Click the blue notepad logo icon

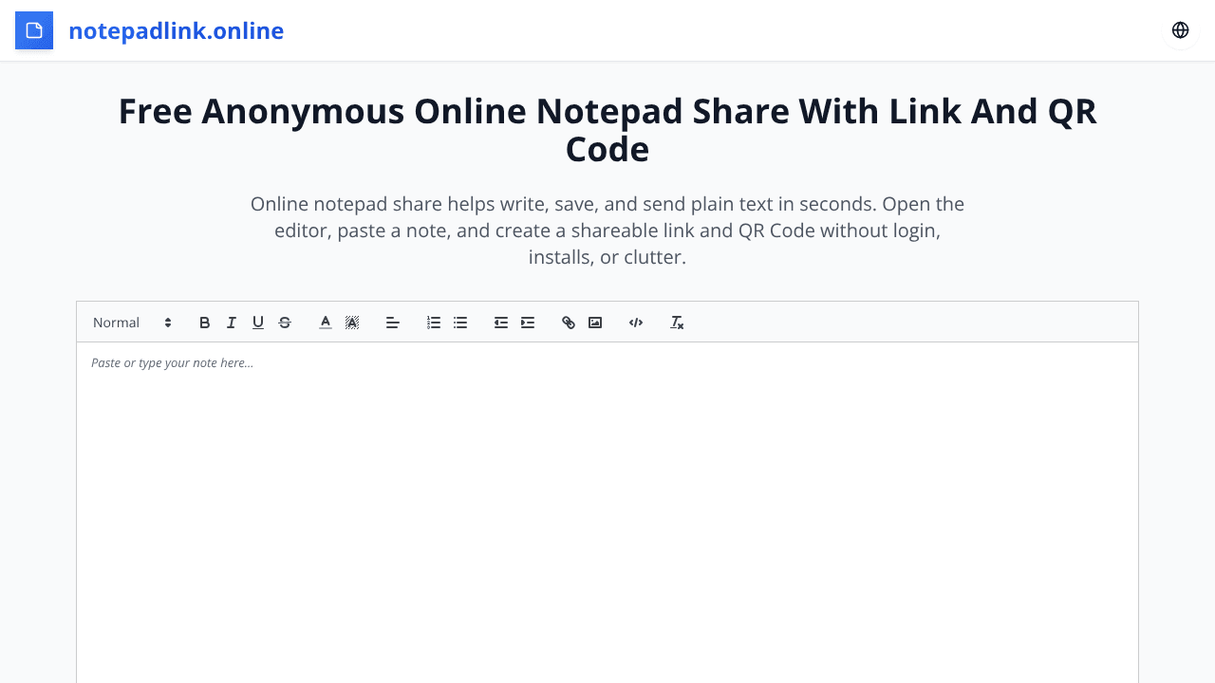tap(34, 30)
